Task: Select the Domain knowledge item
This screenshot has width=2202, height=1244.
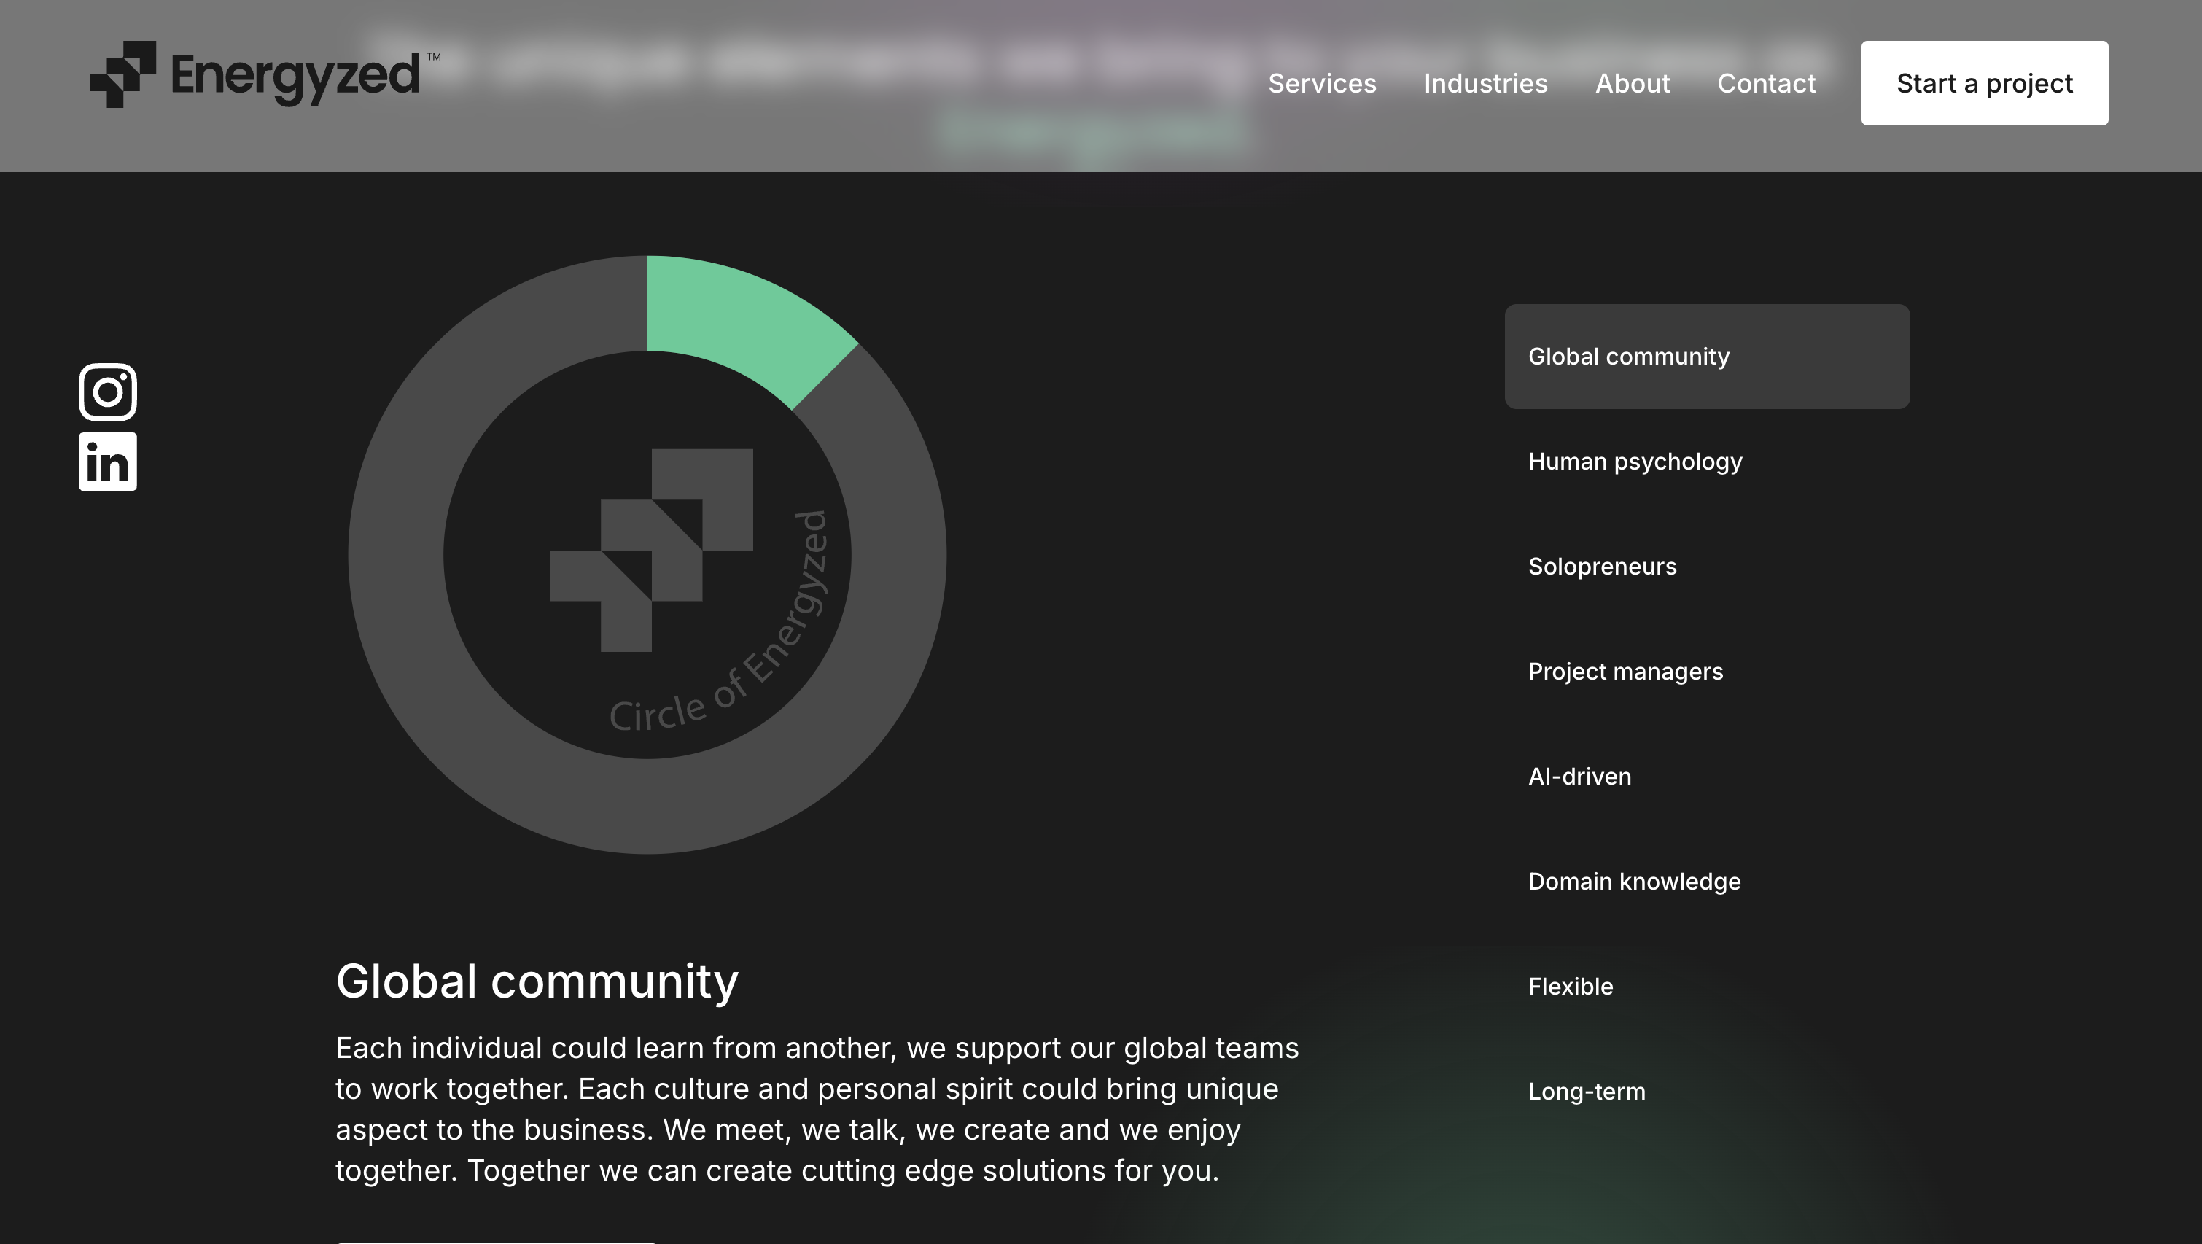Action: 1633,882
